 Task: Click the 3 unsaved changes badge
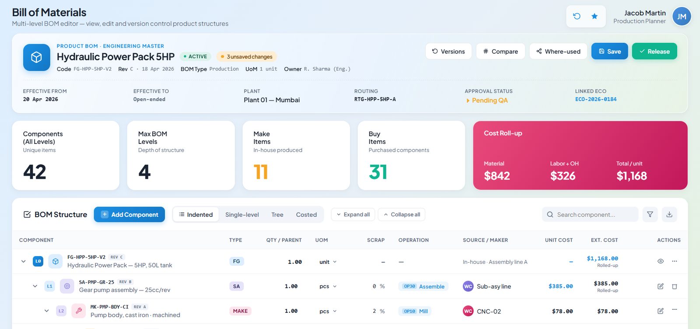point(246,56)
